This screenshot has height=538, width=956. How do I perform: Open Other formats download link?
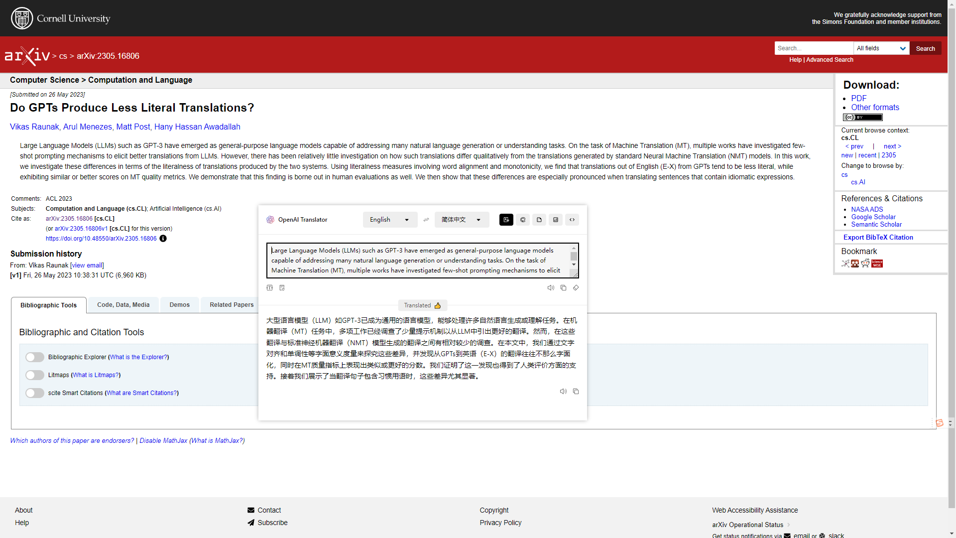[x=875, y=108]
